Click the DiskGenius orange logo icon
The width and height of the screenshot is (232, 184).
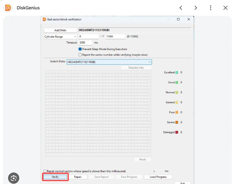click(8, 8)
